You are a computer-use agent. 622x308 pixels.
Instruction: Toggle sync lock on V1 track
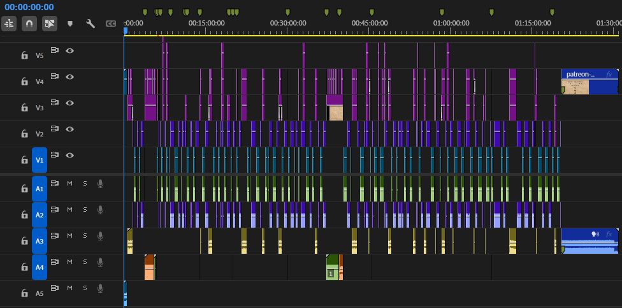(55, 155)
